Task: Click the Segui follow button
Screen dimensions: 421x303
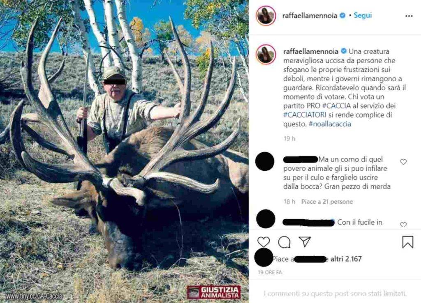Action: (x=363, y=15)
